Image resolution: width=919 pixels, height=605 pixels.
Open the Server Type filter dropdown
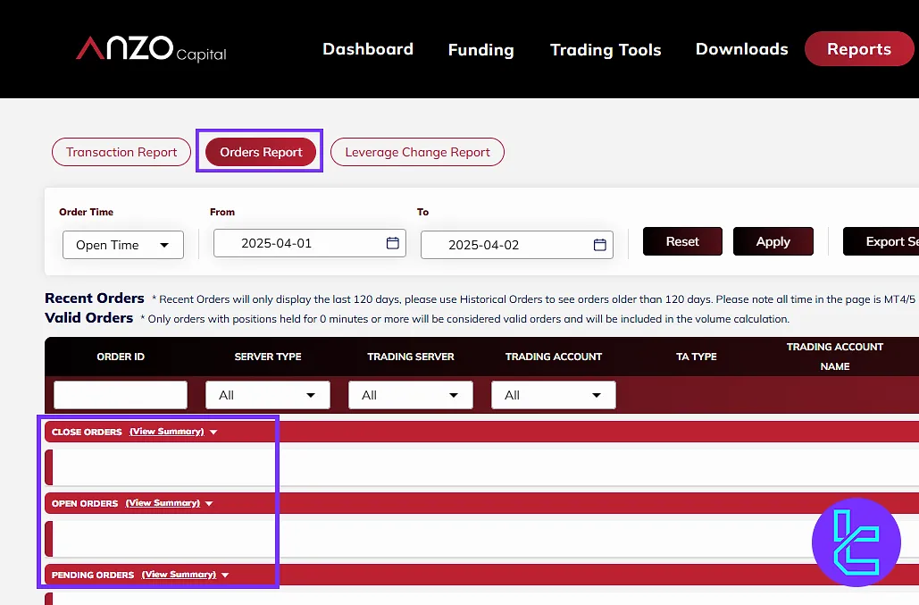(x=267, y=395)
